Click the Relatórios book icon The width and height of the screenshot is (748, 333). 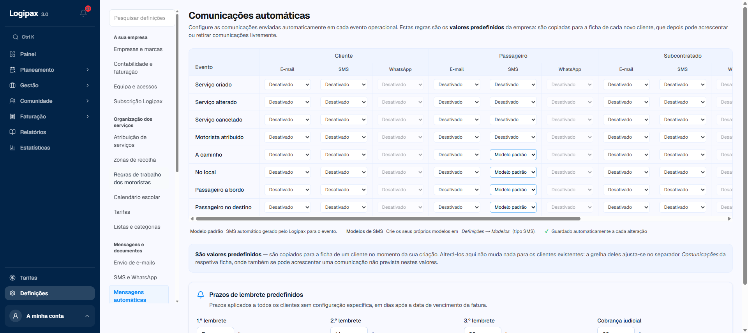click(x=12, y=132)
